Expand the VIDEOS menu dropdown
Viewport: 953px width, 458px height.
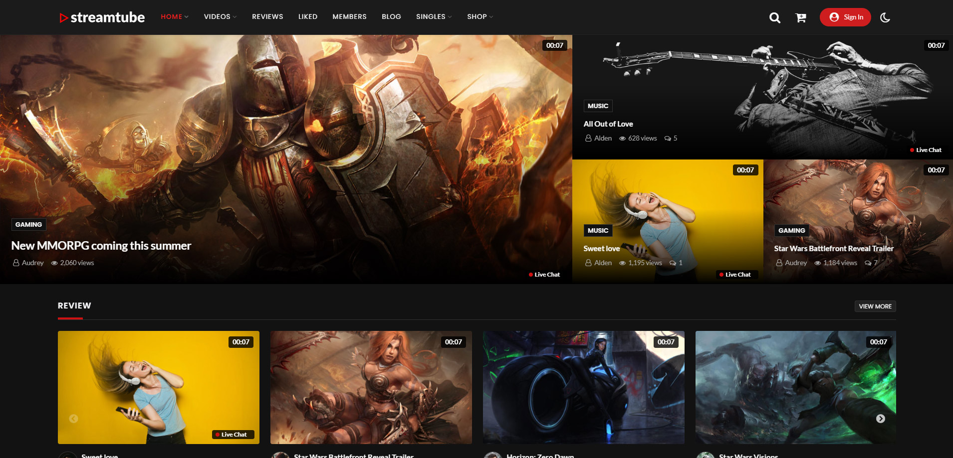pos(220,16)
